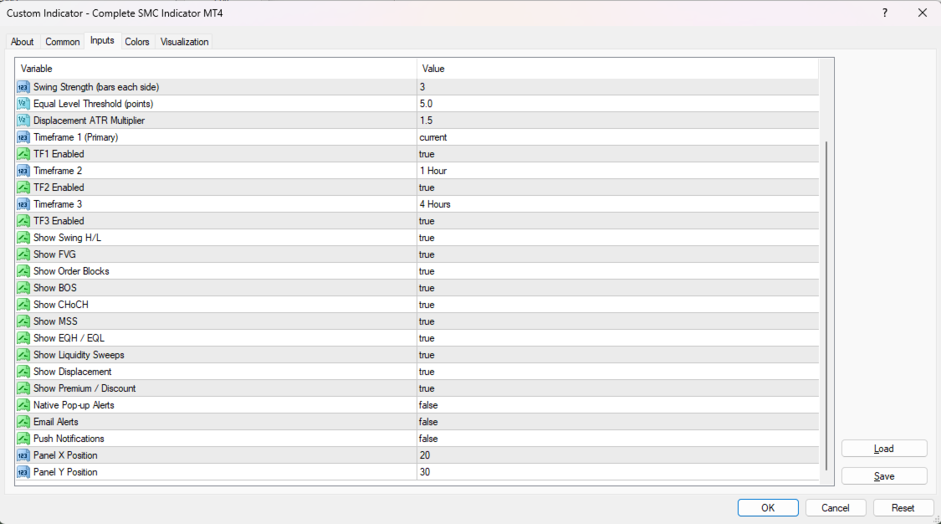Click the double-type icon beside Equal Level Threshold
941x524 pixels.
click(x=23, y=104)
